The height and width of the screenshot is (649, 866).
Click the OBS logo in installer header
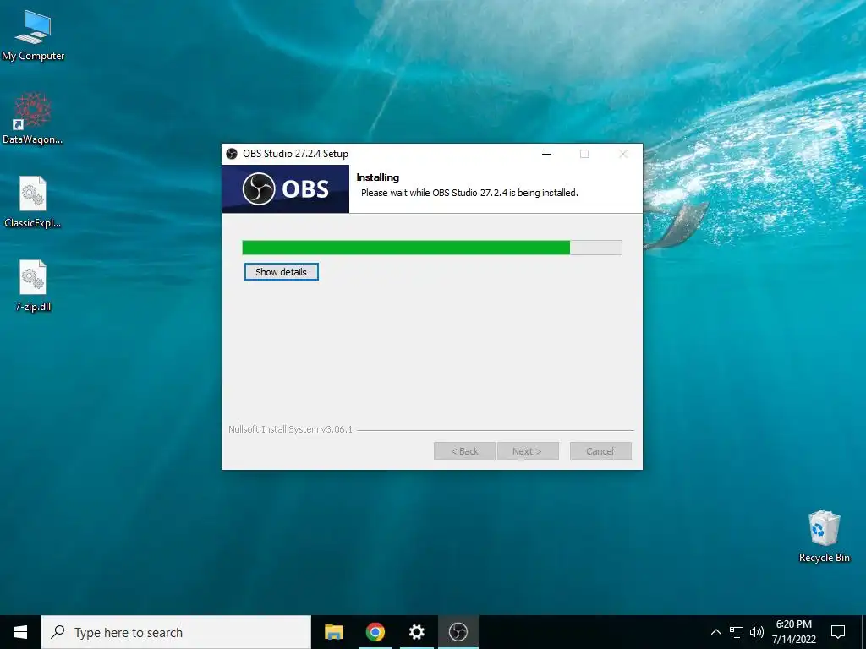tap(286, 188)
